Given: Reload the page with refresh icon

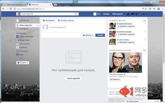Looking at the screenshot, I should (11, 9).
